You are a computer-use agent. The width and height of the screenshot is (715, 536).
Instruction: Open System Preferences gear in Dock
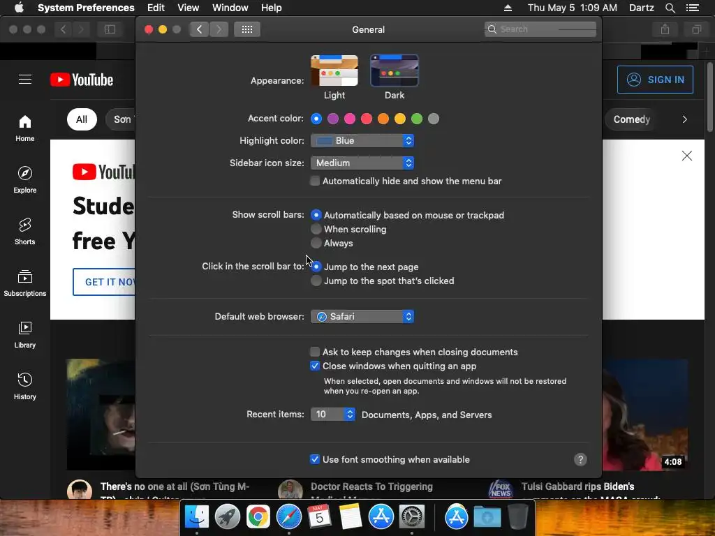click(x=412, y=516)
